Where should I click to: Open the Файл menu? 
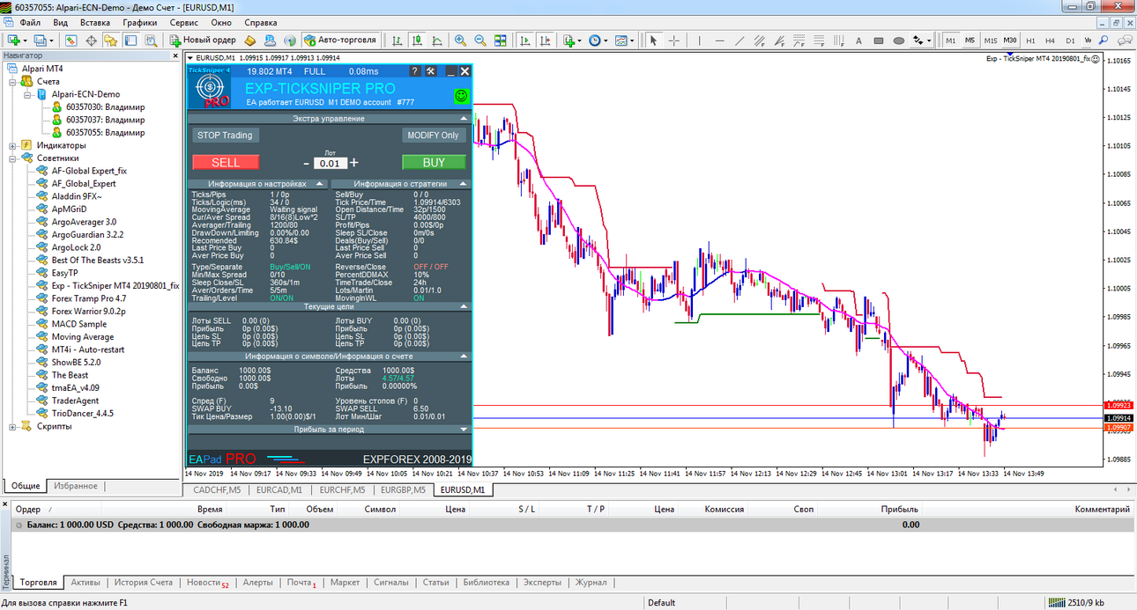[x=29, y=22]
